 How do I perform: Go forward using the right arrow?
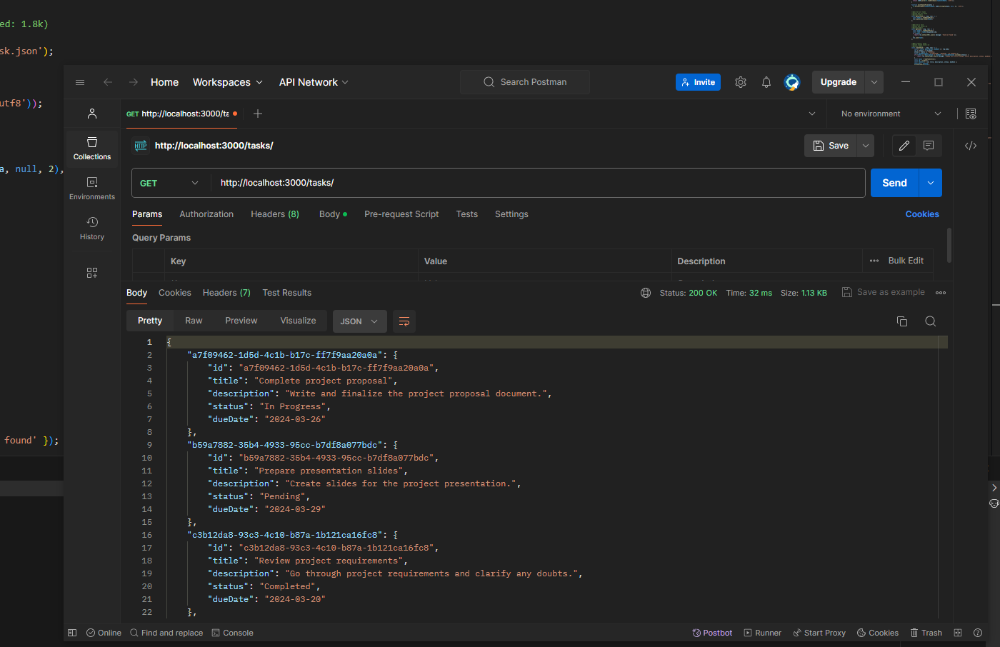point(134,82)
